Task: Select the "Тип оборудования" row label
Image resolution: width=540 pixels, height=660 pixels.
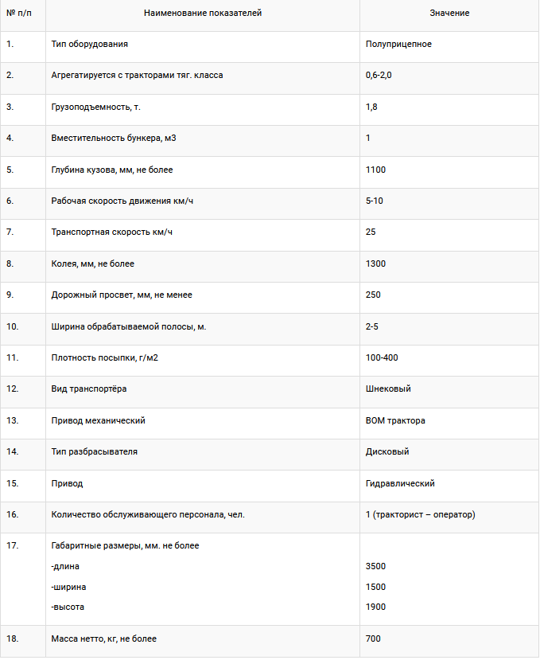Action: [89, 45]
